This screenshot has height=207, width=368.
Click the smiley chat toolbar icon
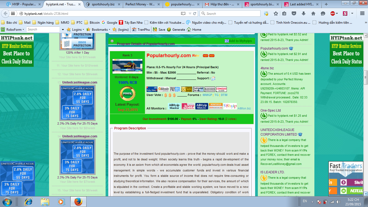(323, 13)
